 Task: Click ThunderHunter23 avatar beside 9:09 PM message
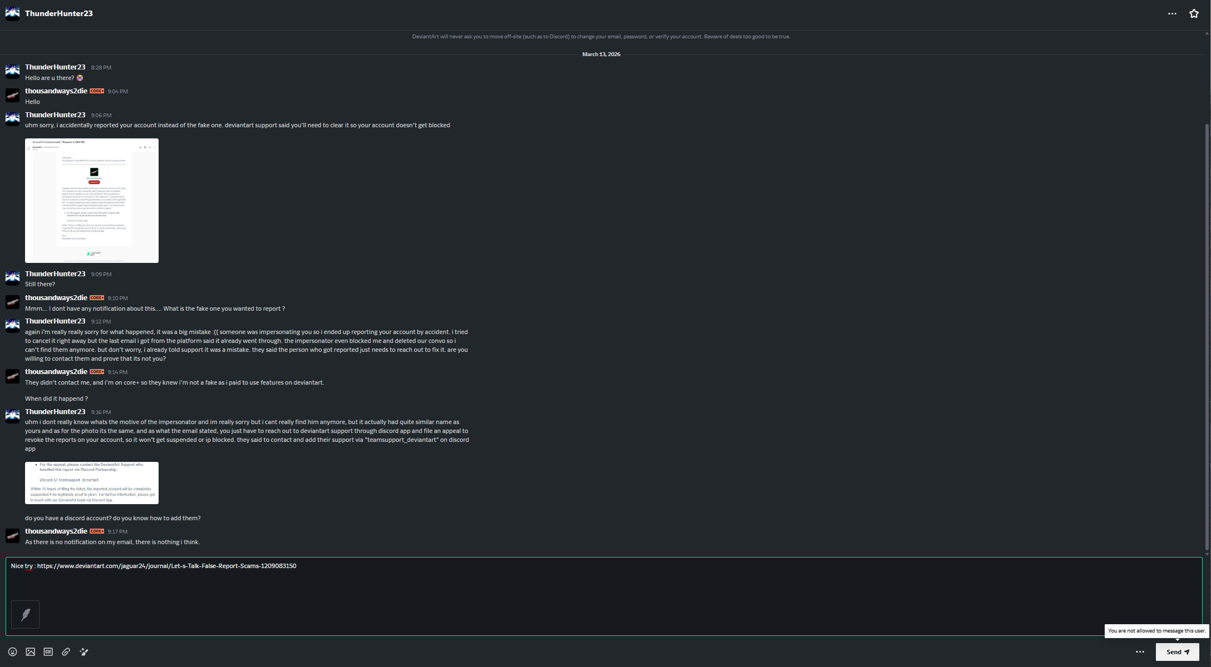(x=12, y=278)
